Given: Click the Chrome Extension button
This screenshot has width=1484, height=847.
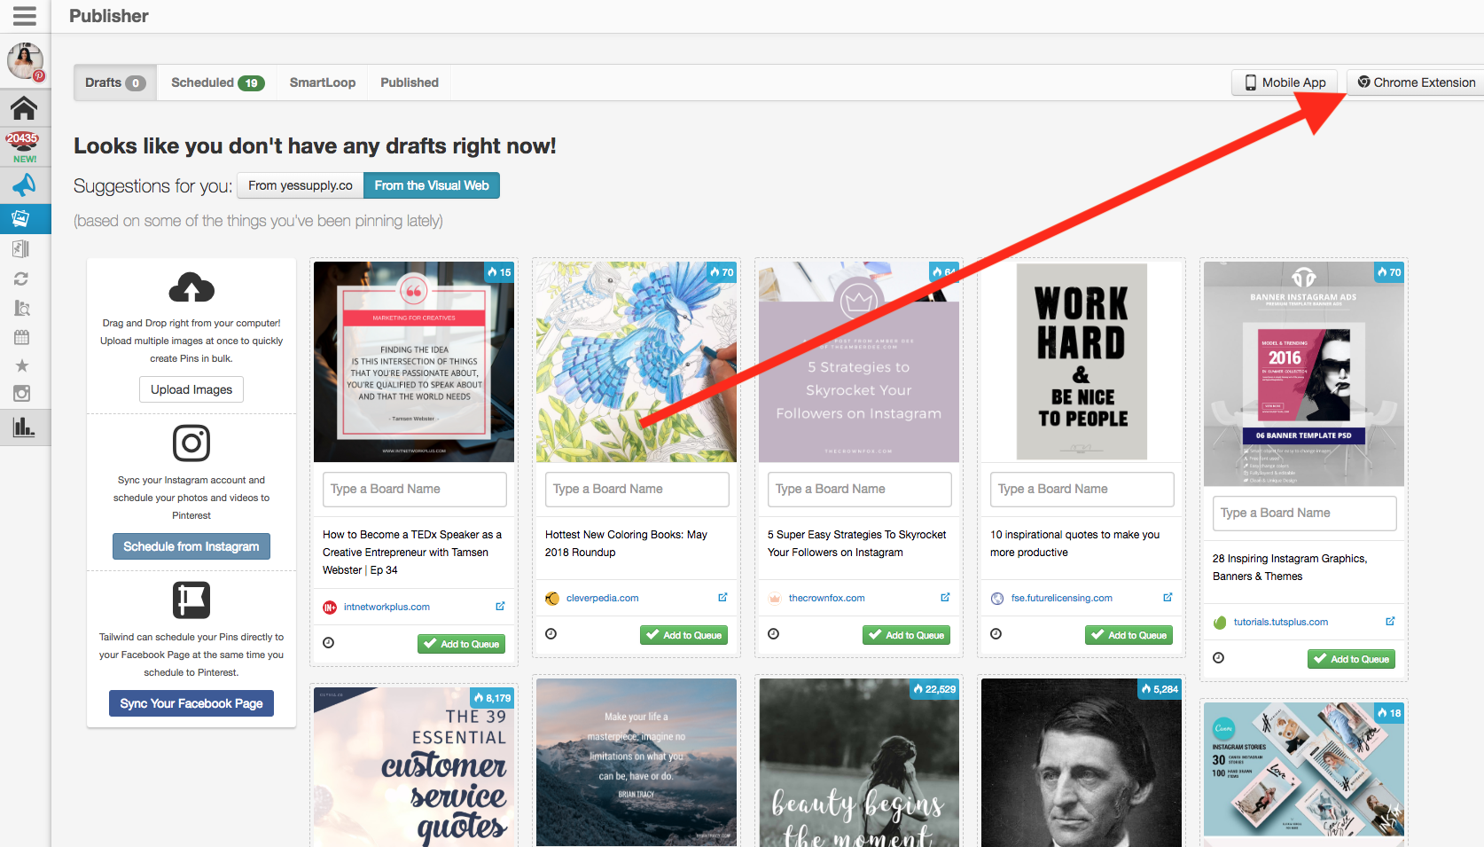Looking at the screenshot, I should tap(1416, 82).
